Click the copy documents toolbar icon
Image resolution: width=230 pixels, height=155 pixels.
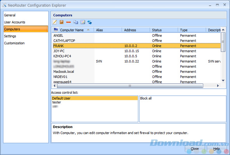click(75, 22)
